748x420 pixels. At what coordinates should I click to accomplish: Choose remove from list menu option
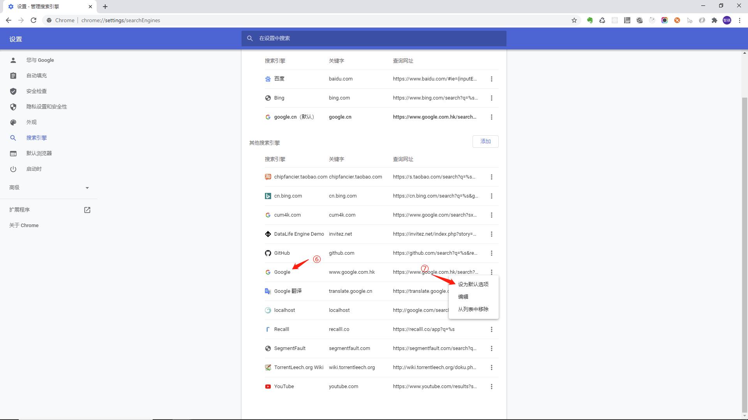[473, 309]
